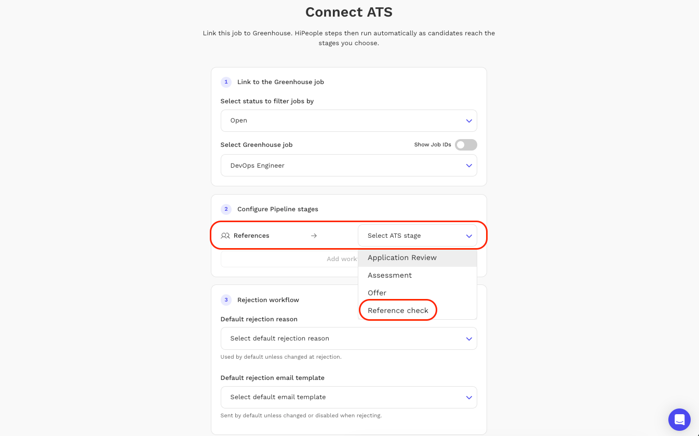Open the job status filter dropdown

click(x=348, y=120)
